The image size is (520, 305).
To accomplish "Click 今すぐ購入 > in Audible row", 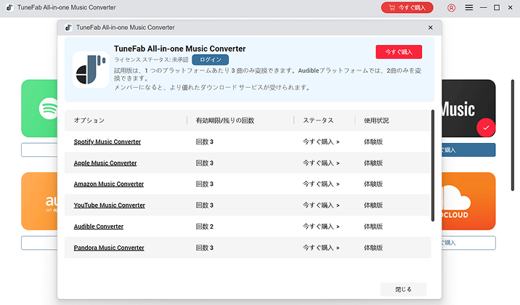I will 321,227.
